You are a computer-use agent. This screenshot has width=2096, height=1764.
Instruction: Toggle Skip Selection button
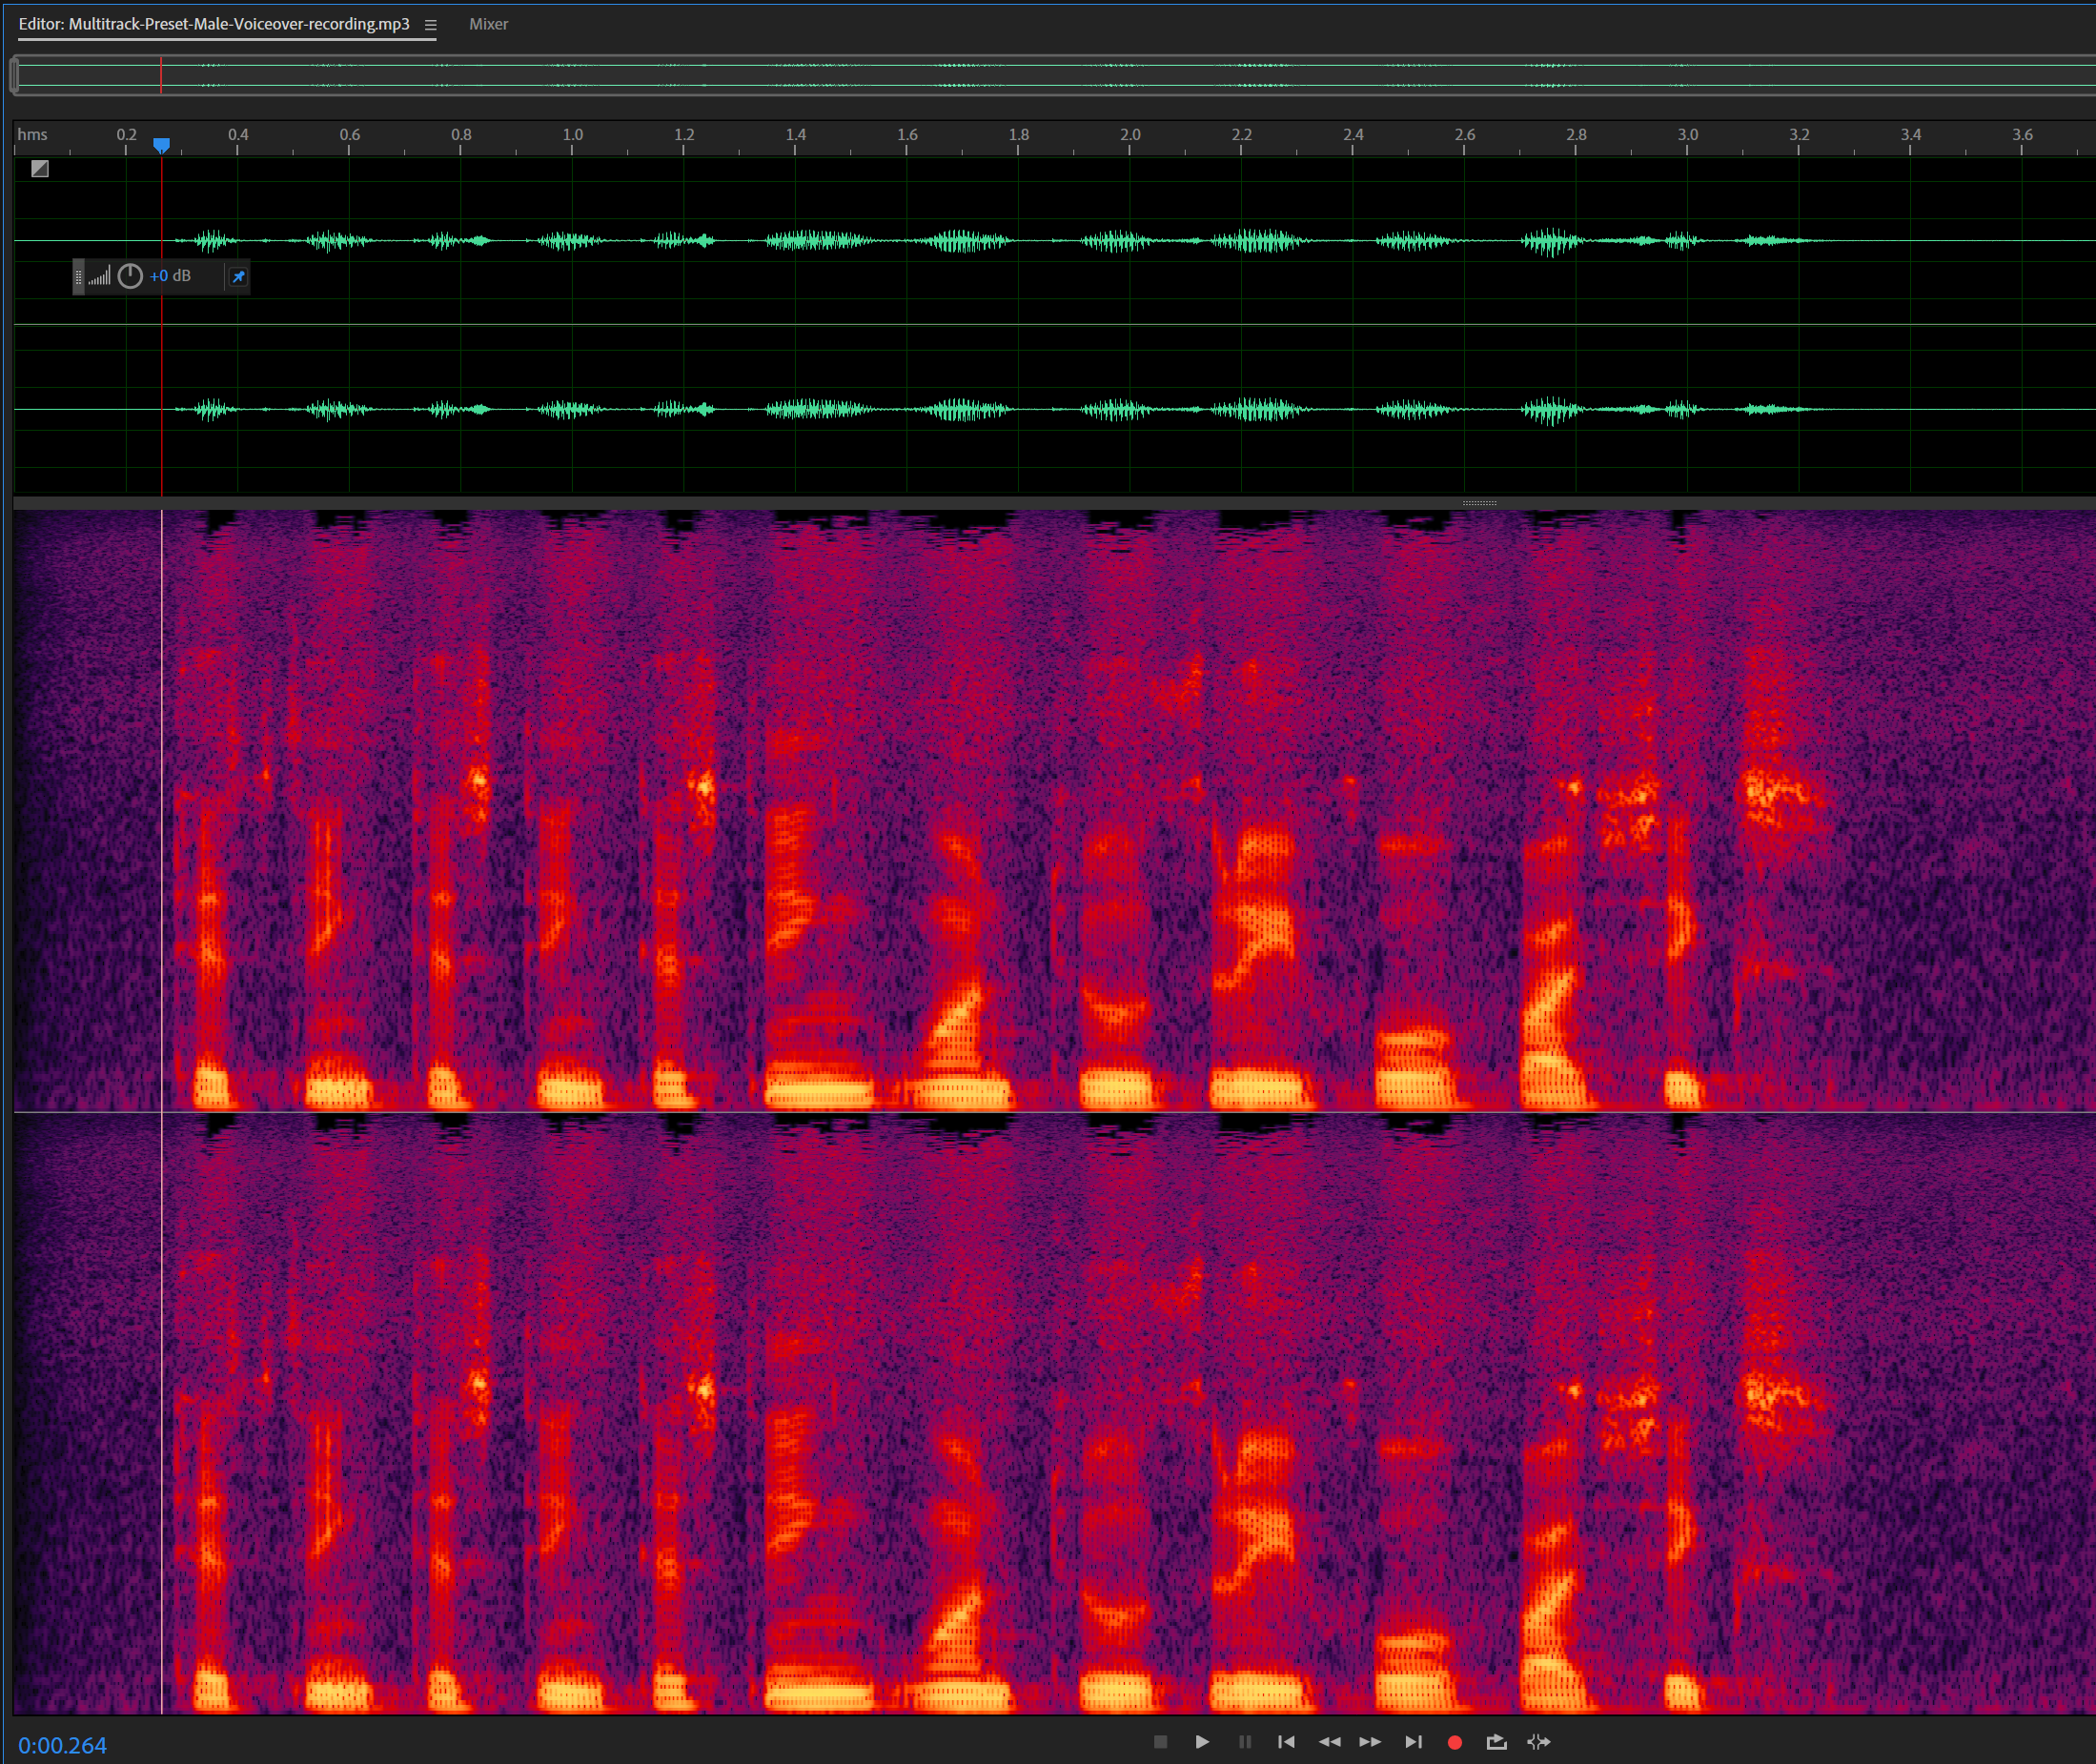coord(1539,1742)
